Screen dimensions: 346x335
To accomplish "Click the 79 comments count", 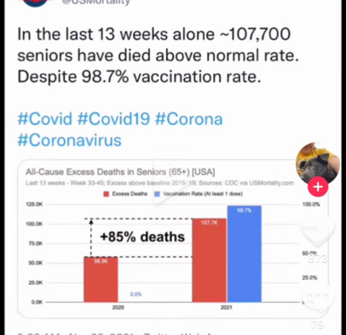I will click(318, 325).
